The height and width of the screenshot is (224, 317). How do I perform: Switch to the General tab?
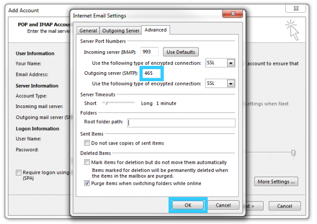pos(88,31)
